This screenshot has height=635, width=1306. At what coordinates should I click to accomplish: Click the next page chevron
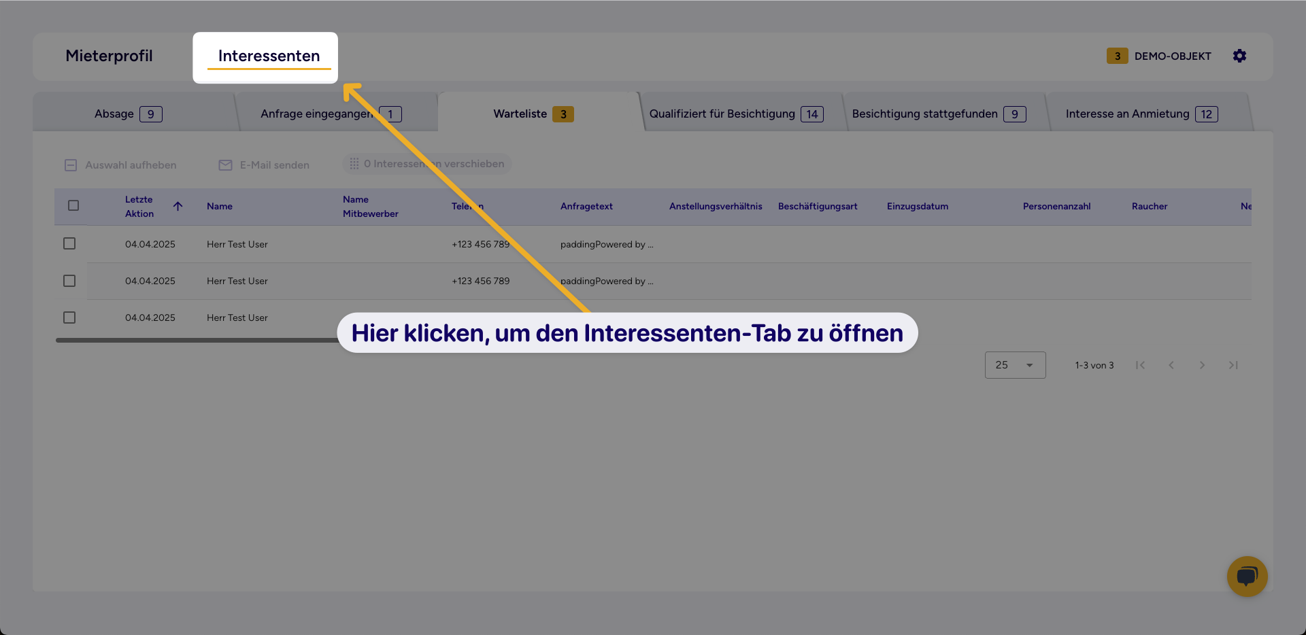tap(1202, 365)
